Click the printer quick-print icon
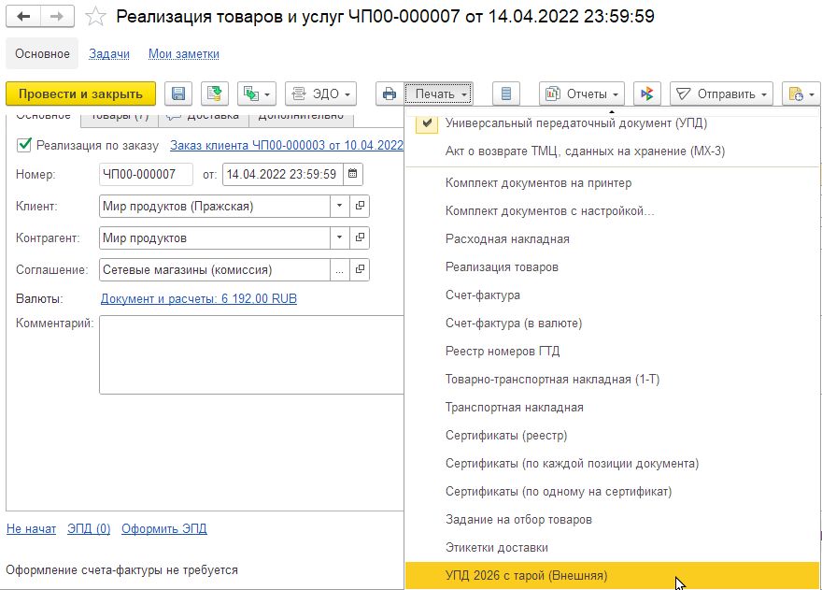This screenshot has width=822, height=590. 390,94
